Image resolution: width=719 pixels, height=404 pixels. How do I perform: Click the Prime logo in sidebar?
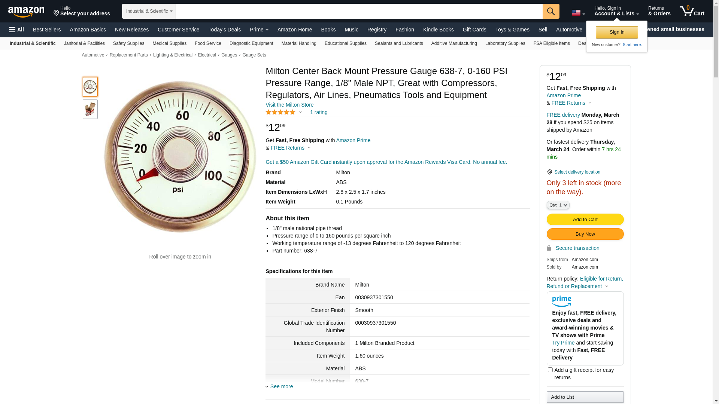[561, 302]
